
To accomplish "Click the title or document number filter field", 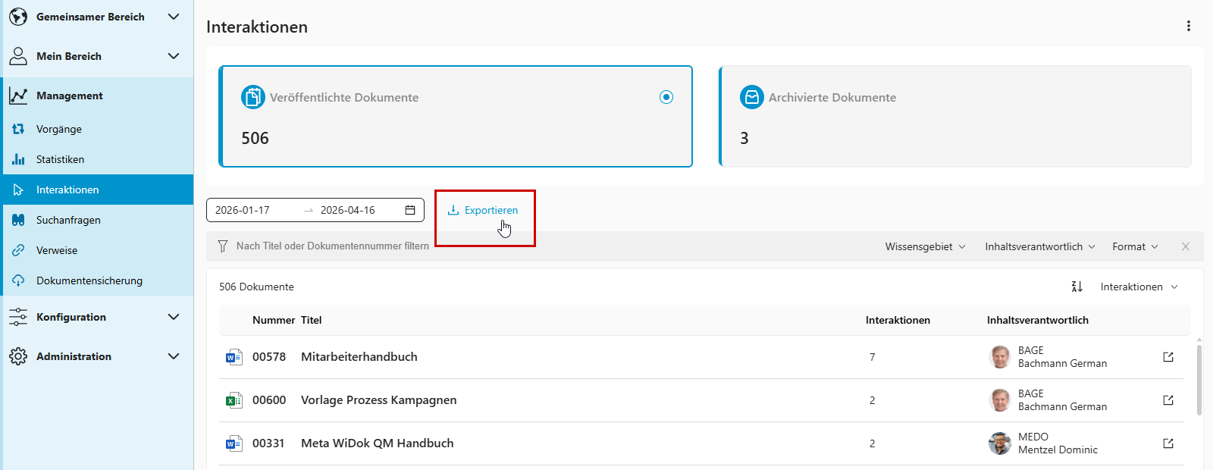I will (332, 246).
